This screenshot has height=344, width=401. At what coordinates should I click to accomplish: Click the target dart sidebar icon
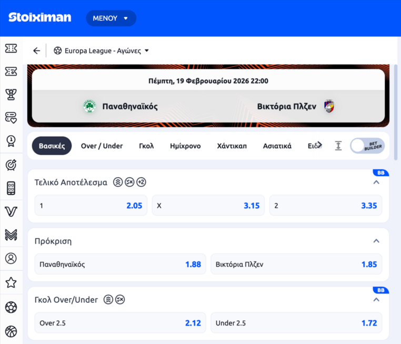(x=11, y=165)
